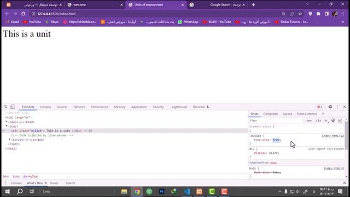Open Chrome three-dot menu
This screenshot has height=197, width=350.
[x=343, y=14]
